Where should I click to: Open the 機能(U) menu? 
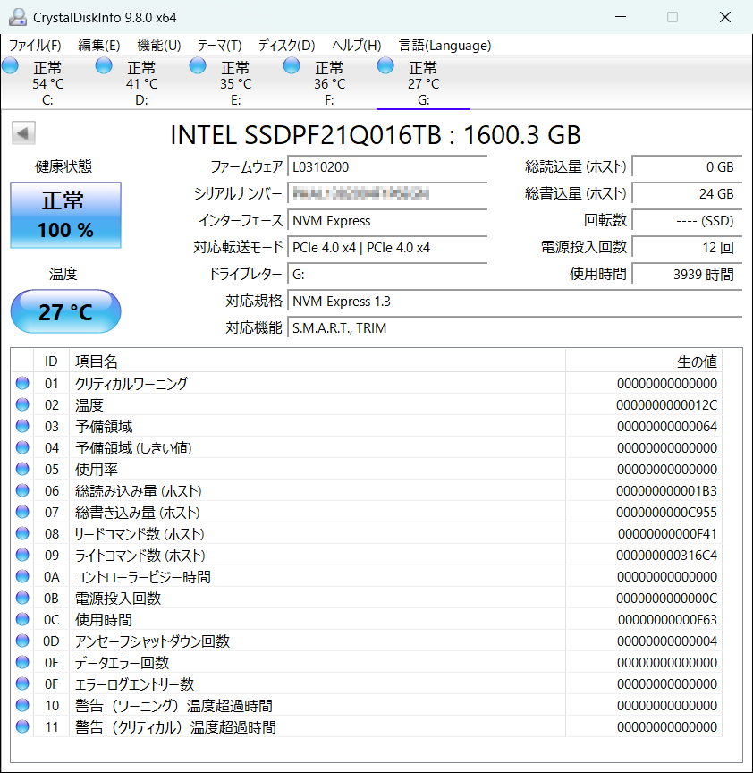pos(158,46)
